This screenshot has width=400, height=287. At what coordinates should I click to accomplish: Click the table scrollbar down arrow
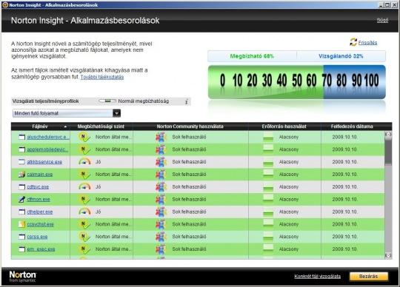pyautogui.click(x=388, y=255)
